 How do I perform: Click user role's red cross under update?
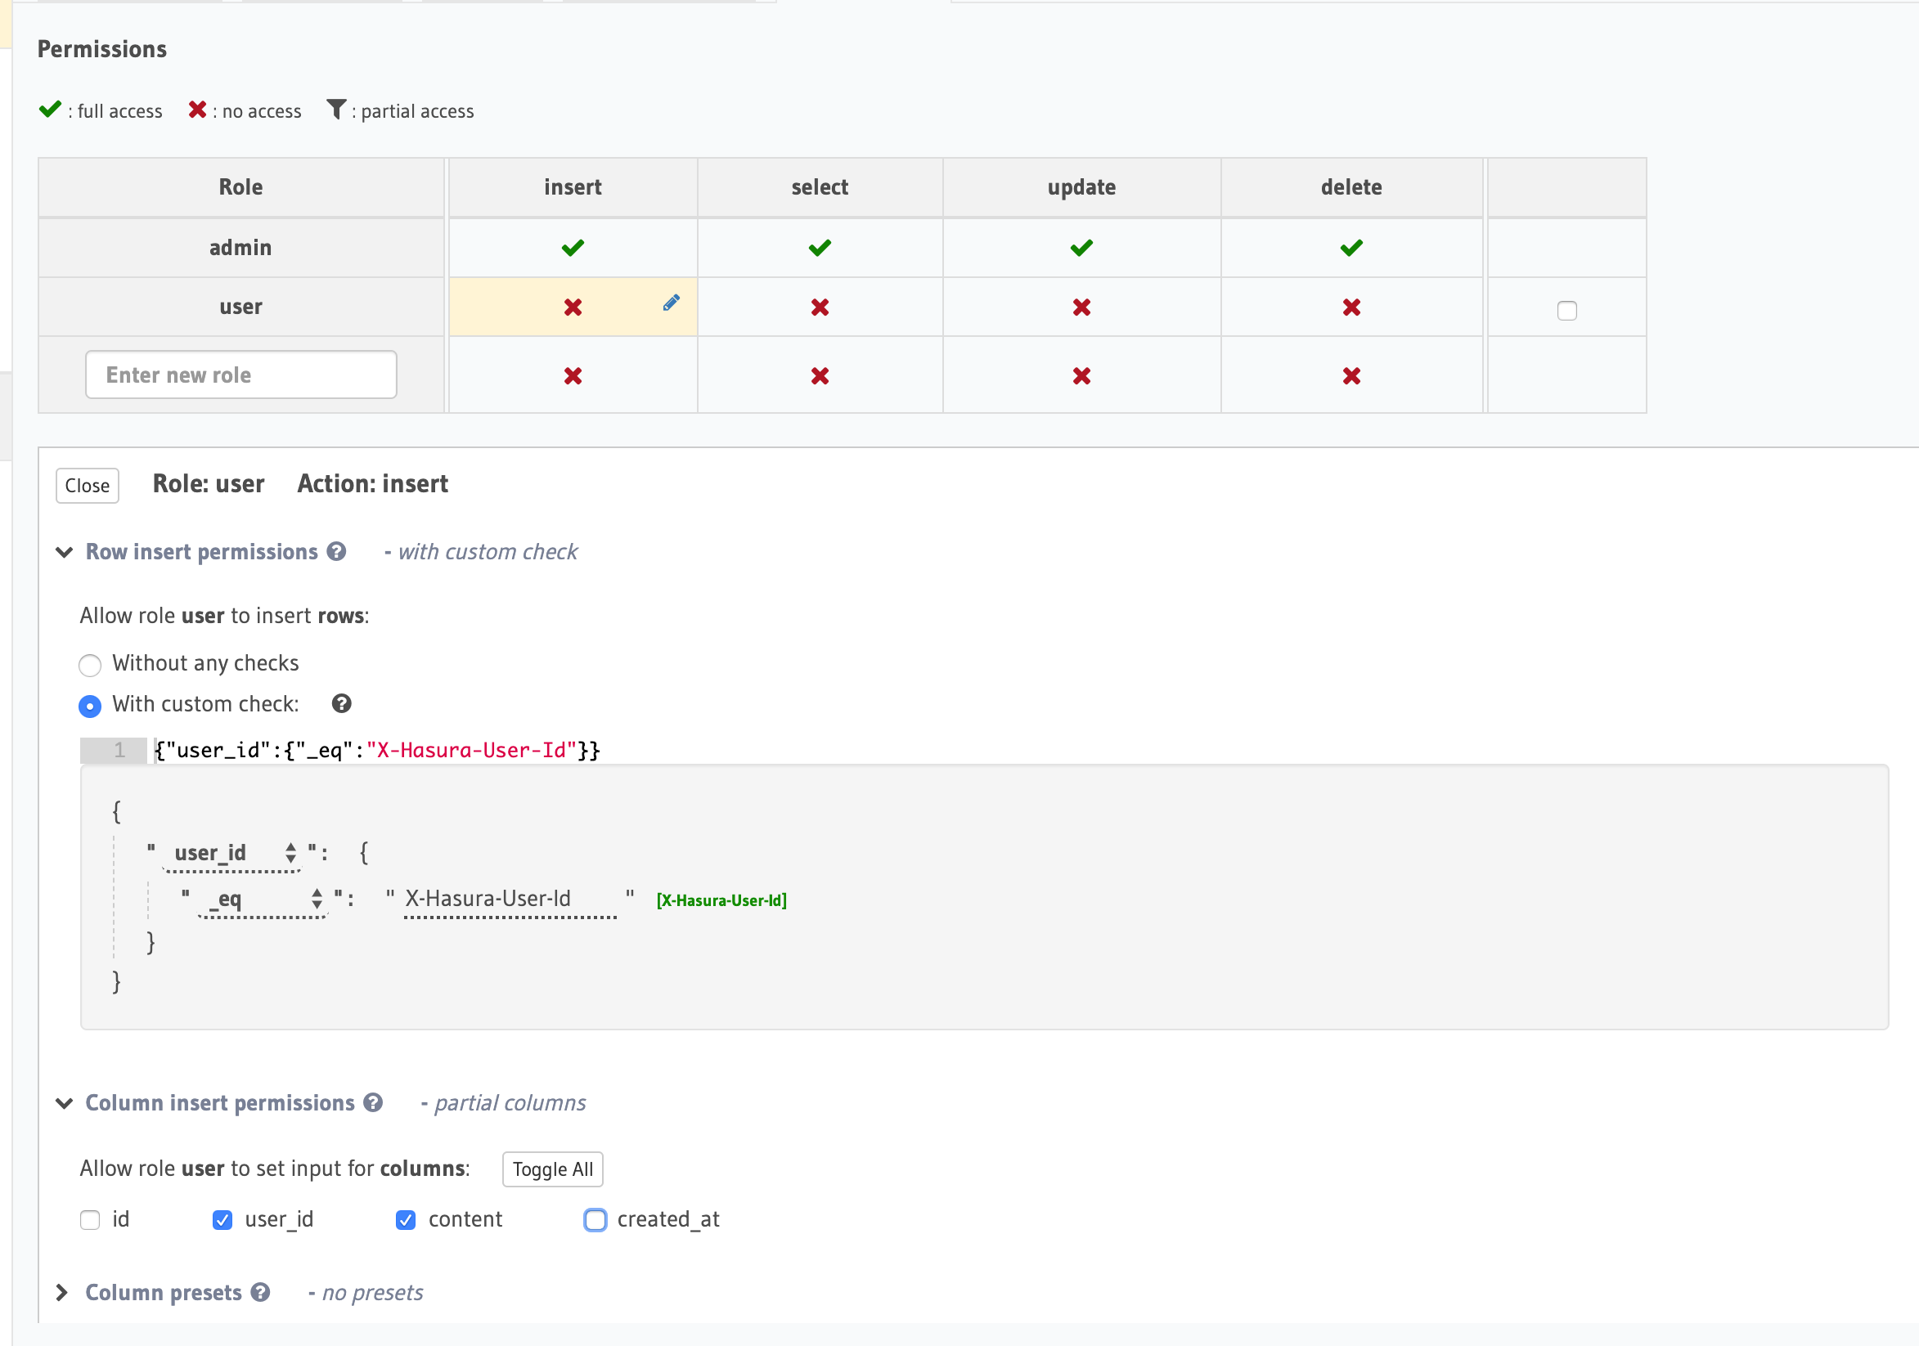[x=1081, y=307]
